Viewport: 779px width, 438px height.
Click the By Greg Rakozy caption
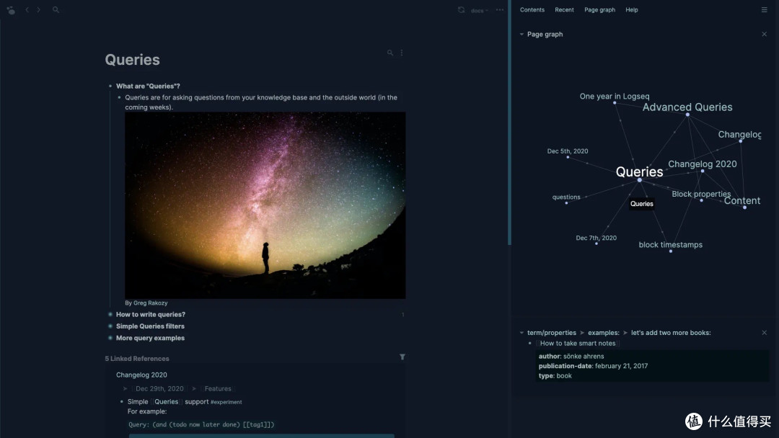click(x=146, y=303)
